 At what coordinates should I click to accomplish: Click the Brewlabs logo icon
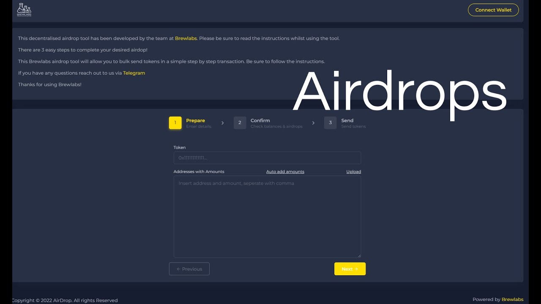24,9
